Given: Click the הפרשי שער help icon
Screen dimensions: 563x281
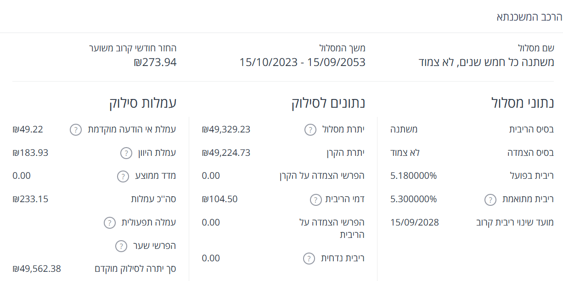Looking at the screenshot, I should click(121, 246).
